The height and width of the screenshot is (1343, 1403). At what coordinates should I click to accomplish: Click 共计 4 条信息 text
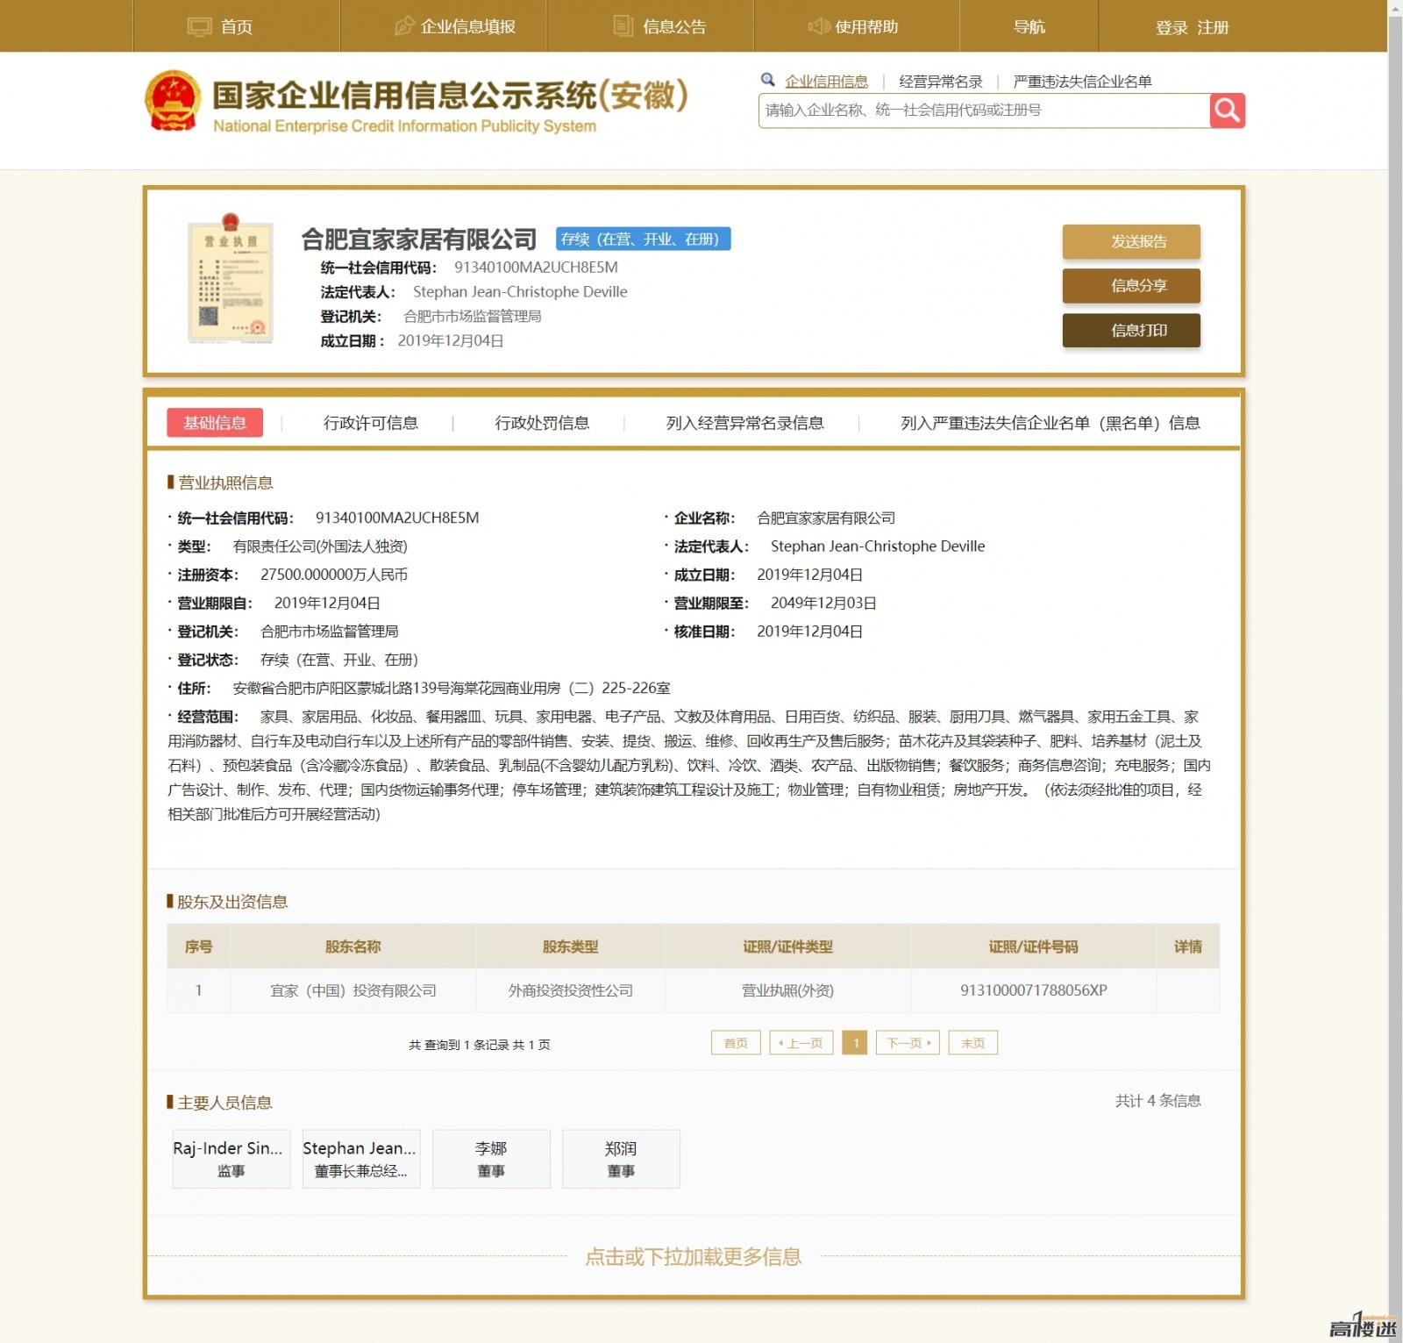pos(1157,1101)
